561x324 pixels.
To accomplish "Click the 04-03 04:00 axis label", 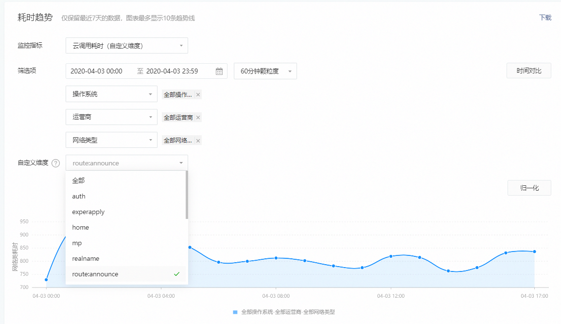I will click(x=161, y=296).
